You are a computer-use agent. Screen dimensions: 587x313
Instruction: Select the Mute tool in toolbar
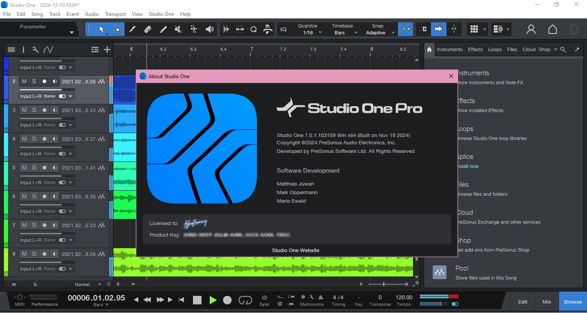tap(178, 29)
